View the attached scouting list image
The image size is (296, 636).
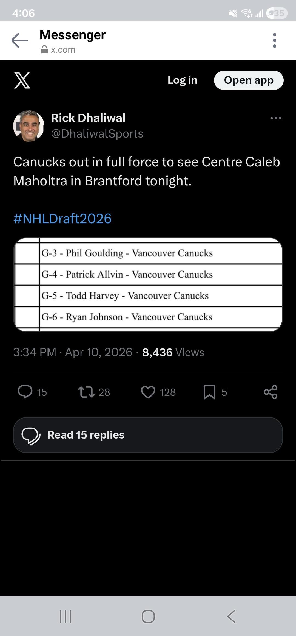tap(148, 285)
